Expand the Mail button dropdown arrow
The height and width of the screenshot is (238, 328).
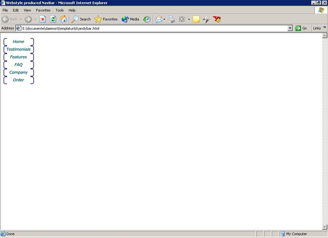click(x=164, y=19)
